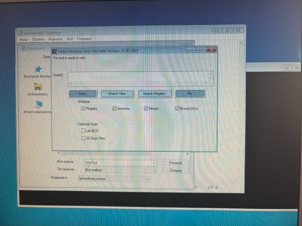Open the Справка menu in Notepad
Image resolution: width=302 pixels, height=226 pixels.
coord(84,39)
